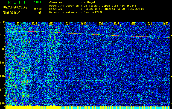Click the filename KN9_2504261620.png

[x=15, y=7]
